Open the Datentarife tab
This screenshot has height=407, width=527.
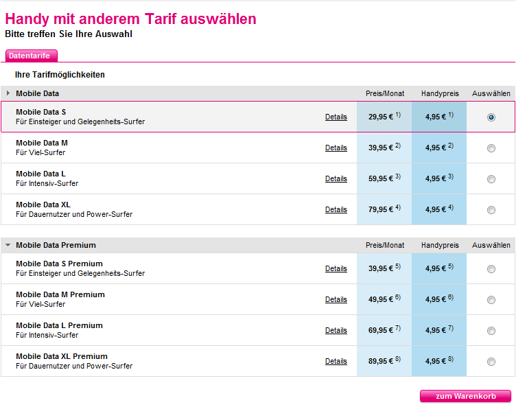(x=30, y=56)
